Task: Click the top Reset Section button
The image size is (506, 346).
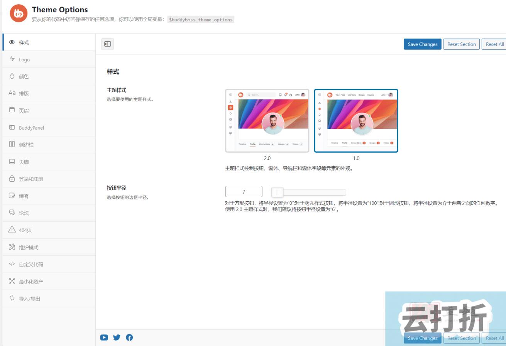Action: 462,44
